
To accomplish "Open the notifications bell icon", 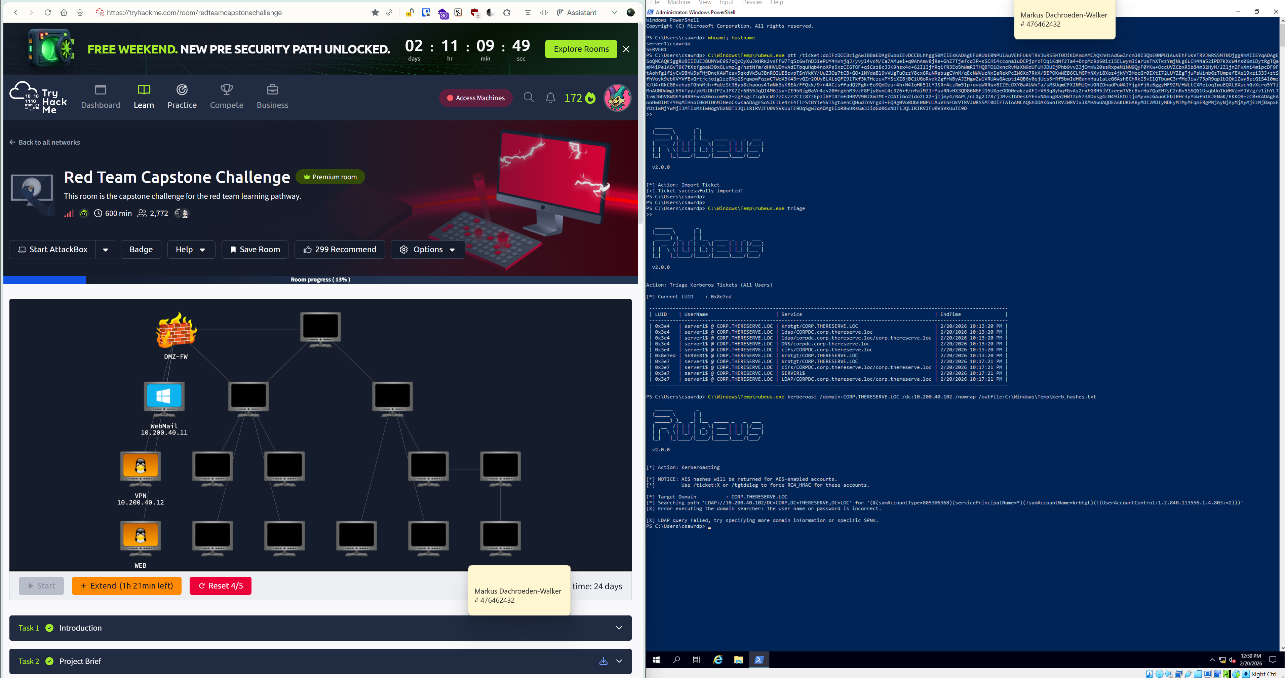I will click(550, 98).
